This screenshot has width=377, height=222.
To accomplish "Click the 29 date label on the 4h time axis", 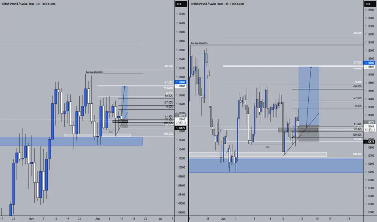I will click(208, 219).
